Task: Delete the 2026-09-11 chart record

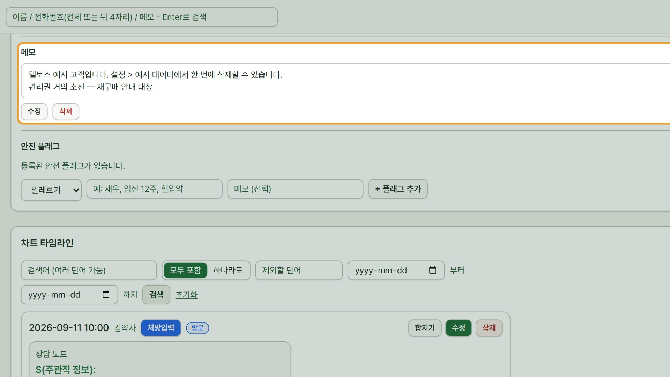Action: [489, 328]
